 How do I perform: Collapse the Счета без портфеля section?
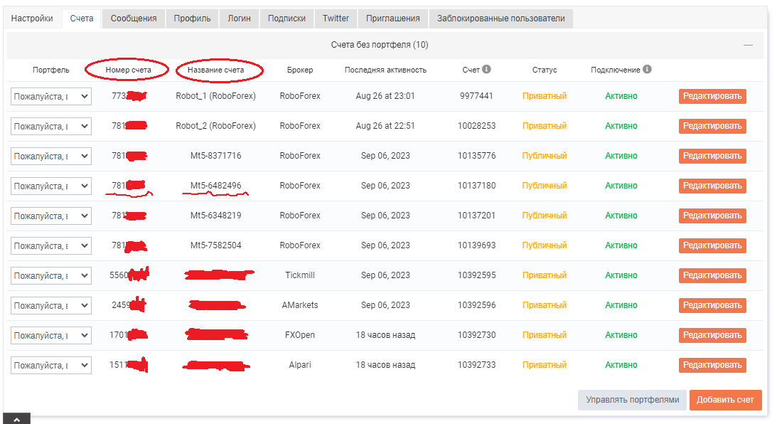point(748,45)
